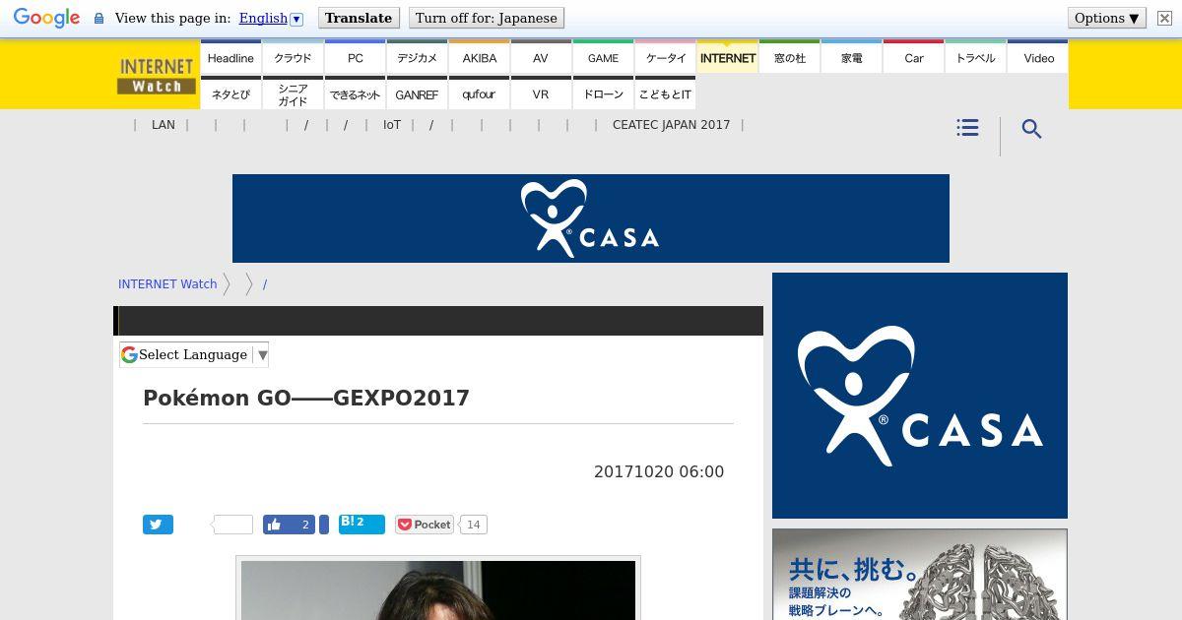Open the 窓の杜 tab
The image size is (1182, 620).
point(789,57)
